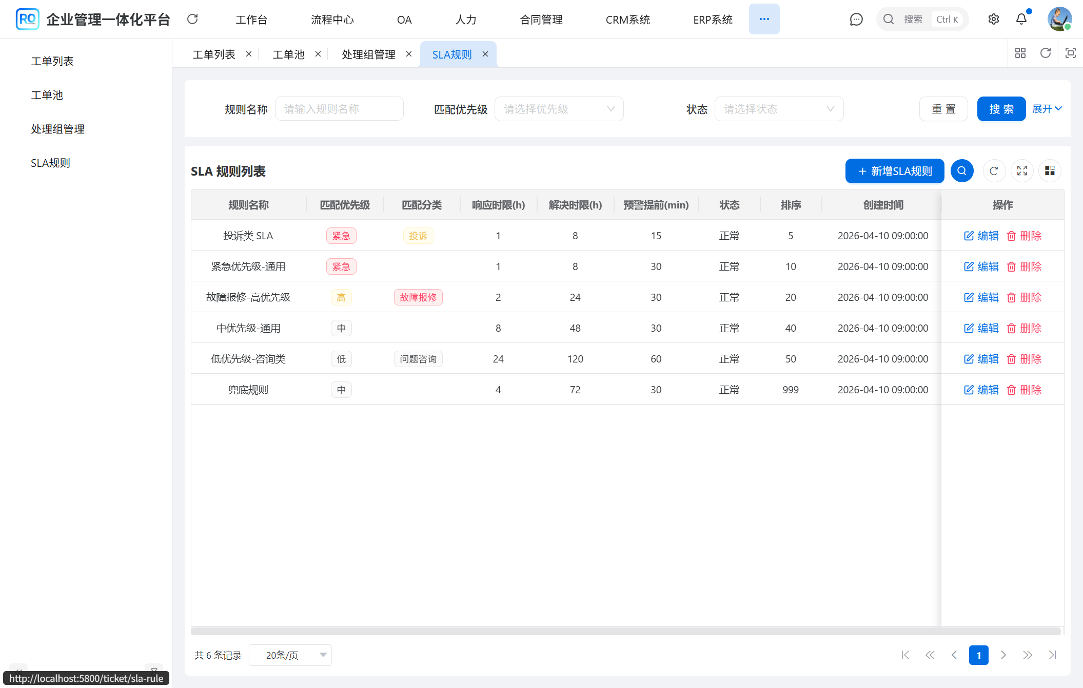Delete the 兜底规则 row
This screenshot has width=1083, height=688.
[1024, 390]
